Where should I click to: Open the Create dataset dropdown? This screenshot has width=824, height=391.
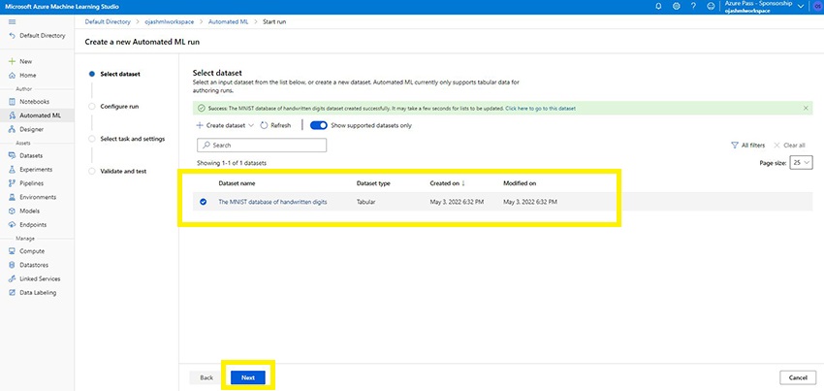pyautogui.click(x=225, y=126)
